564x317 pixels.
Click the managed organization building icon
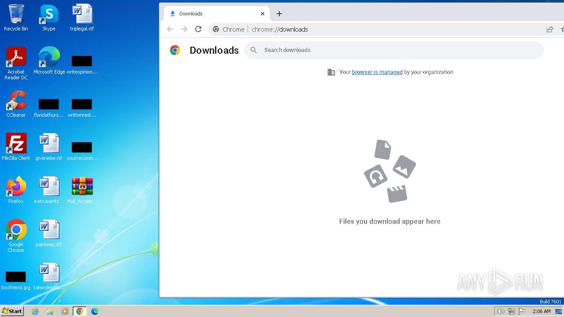(x=331, y=72)
